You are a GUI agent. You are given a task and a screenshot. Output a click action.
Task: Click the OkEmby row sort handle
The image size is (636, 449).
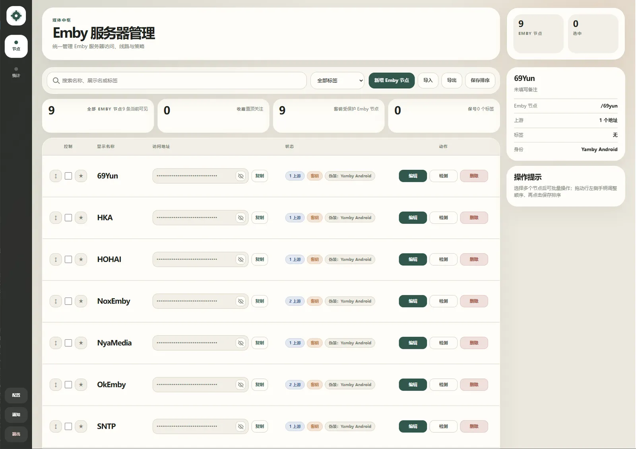click(x=56, y=385)
